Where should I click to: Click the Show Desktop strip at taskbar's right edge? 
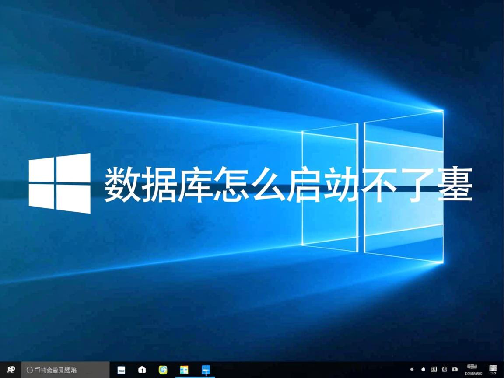[x=503, y=370]
